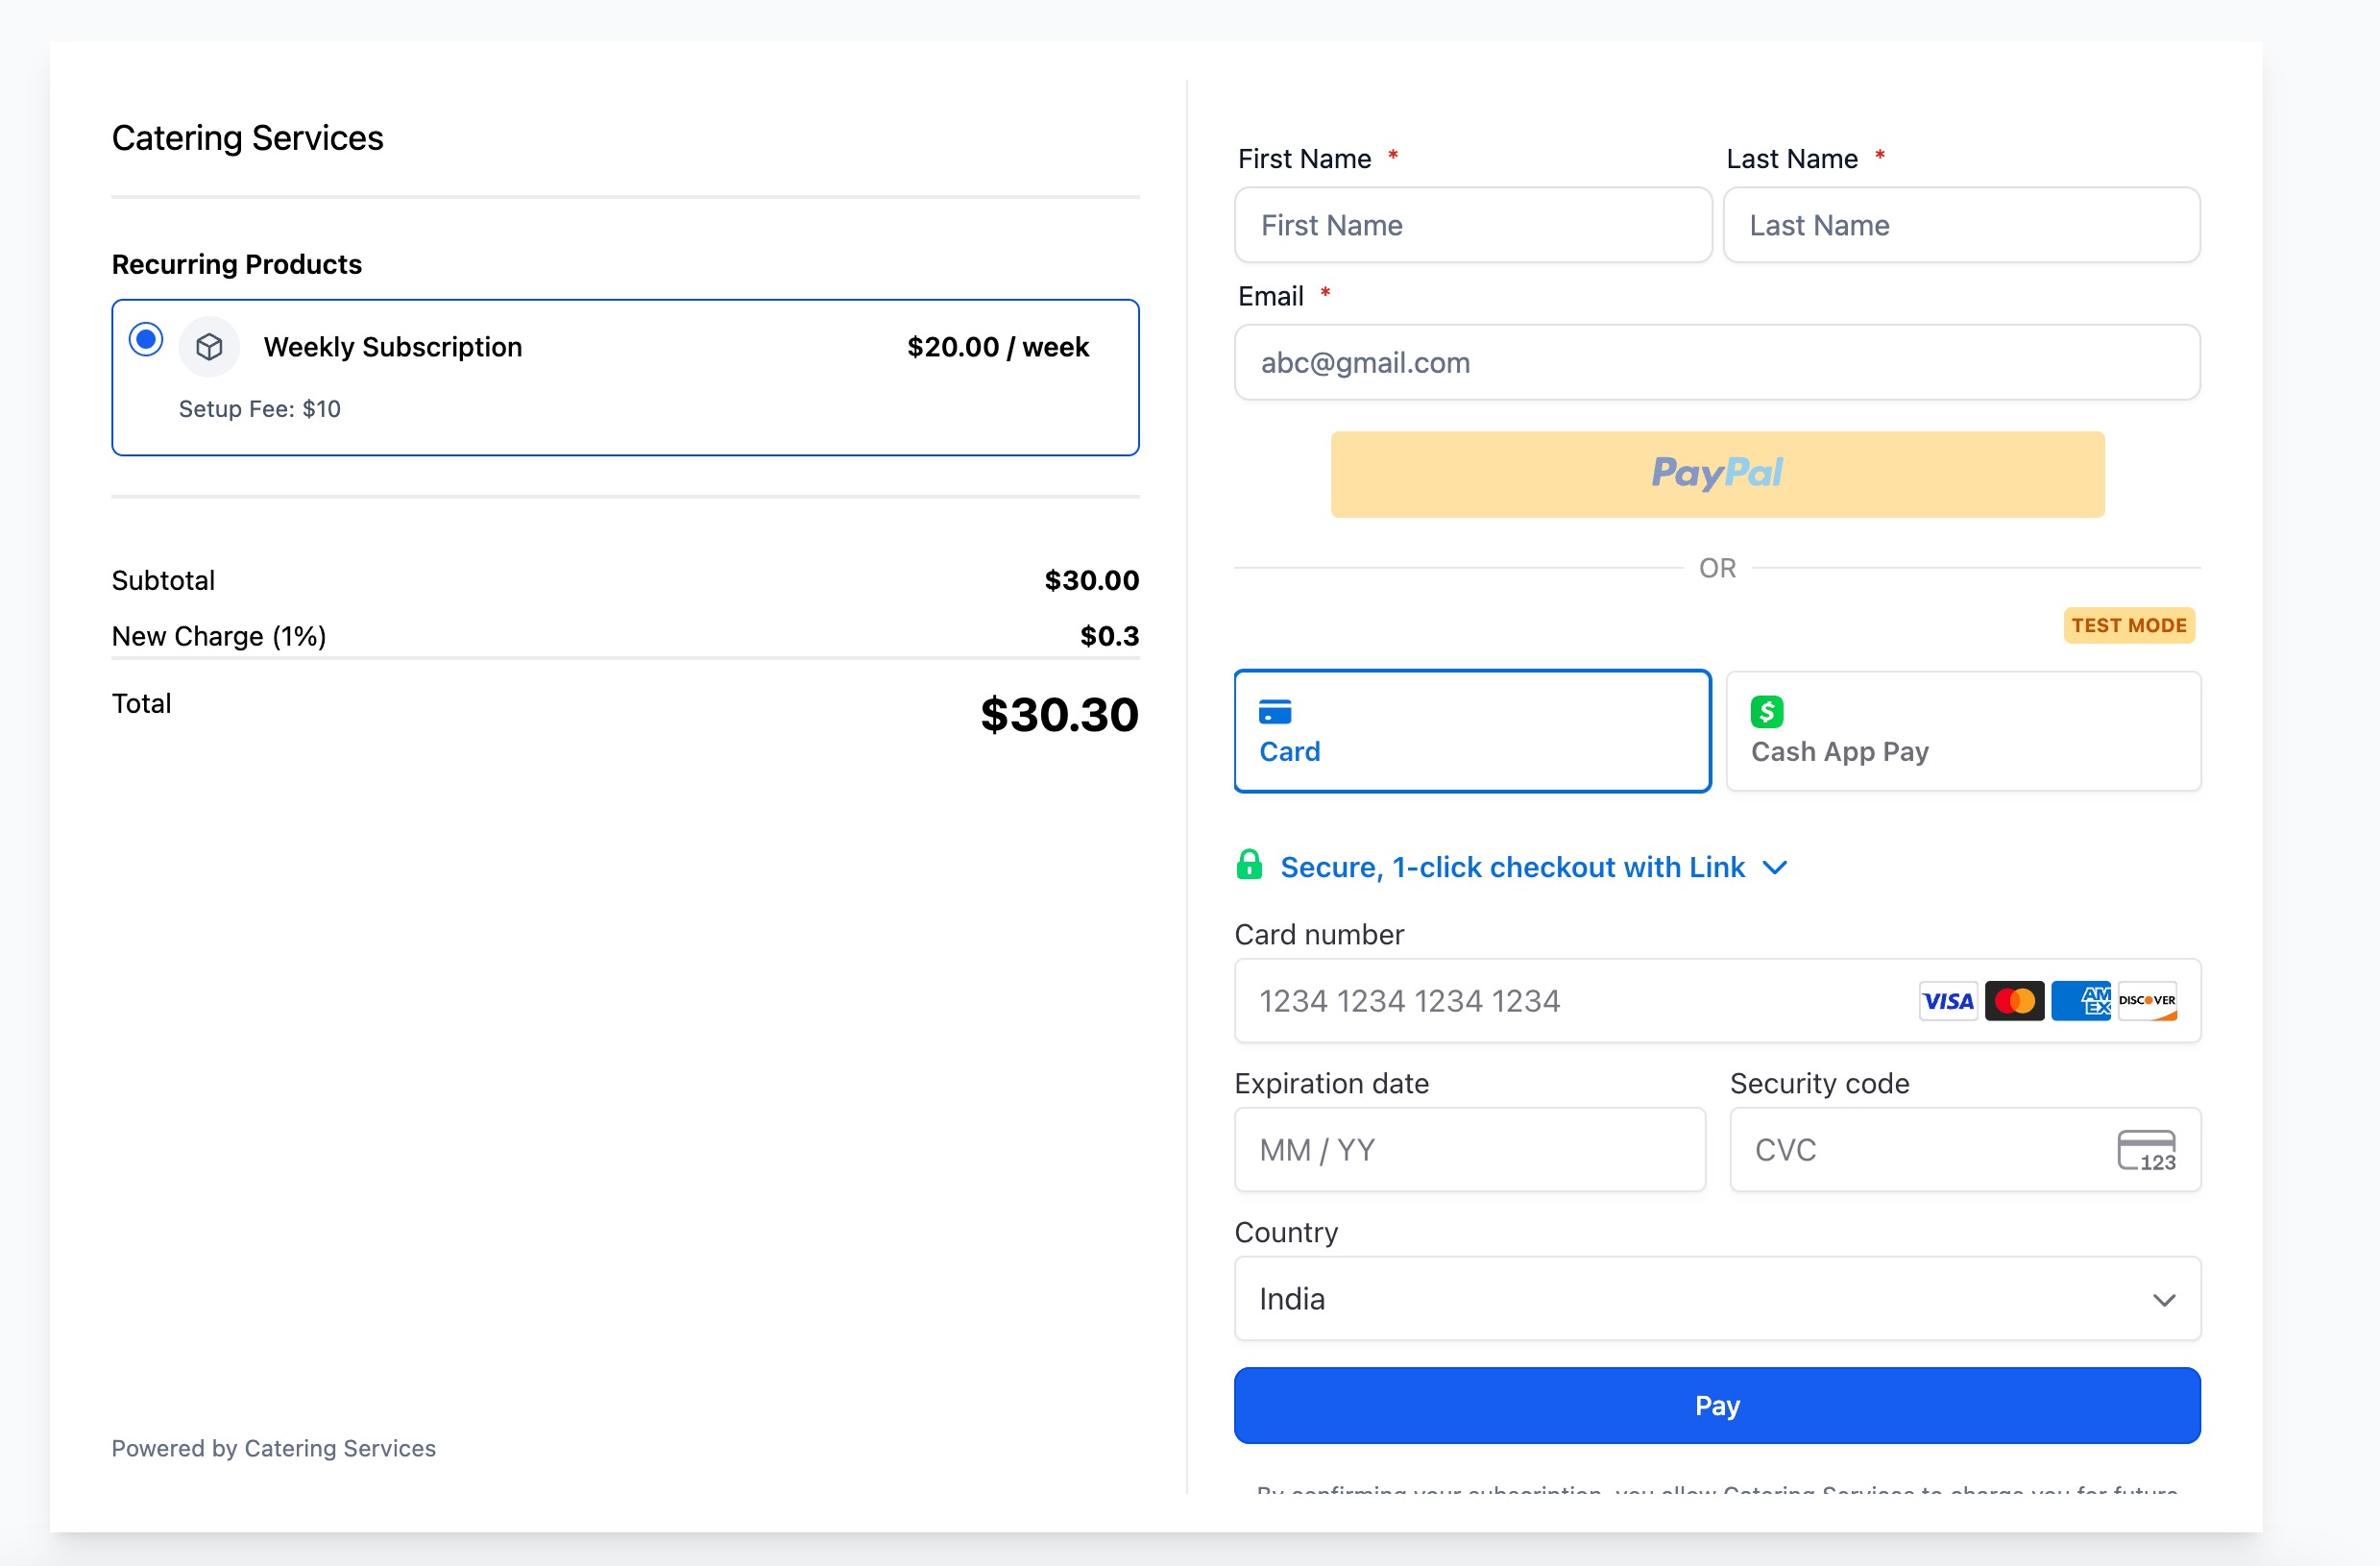Click the green Cash App dollar icon
The height and width of the screenshot is (1566, 2380).
(1767, 712)
